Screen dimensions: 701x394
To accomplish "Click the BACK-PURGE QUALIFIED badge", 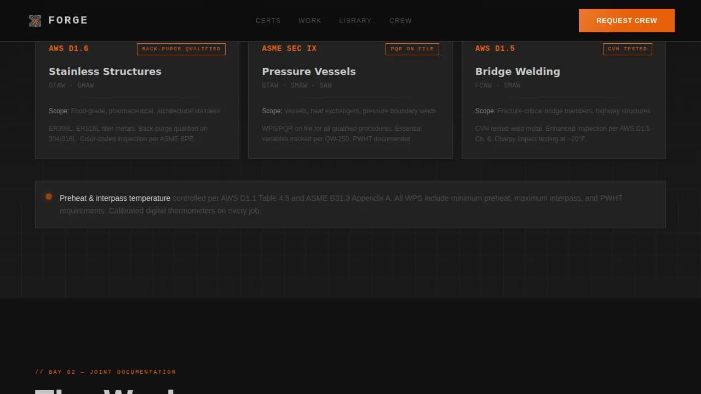I will point(181,49).
